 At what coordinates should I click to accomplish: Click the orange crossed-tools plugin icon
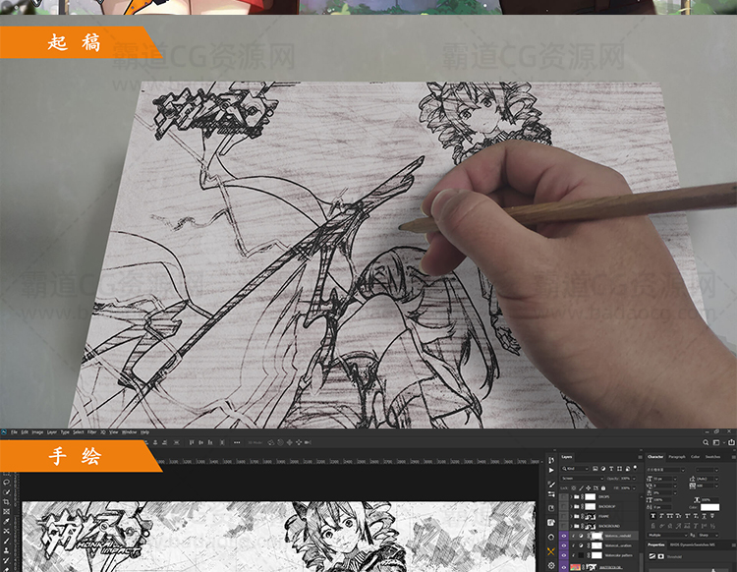(x=551, y=551)
